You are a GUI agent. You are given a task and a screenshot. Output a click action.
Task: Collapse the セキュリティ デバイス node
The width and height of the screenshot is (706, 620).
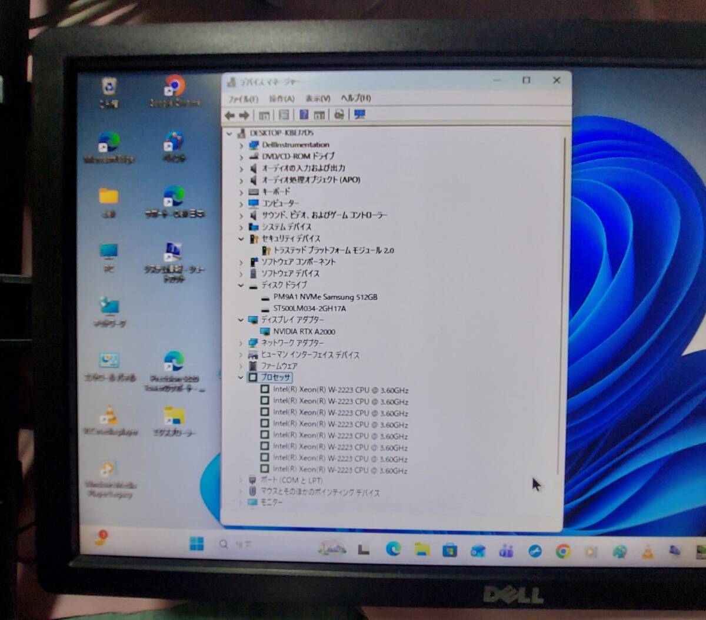[241, 239]
